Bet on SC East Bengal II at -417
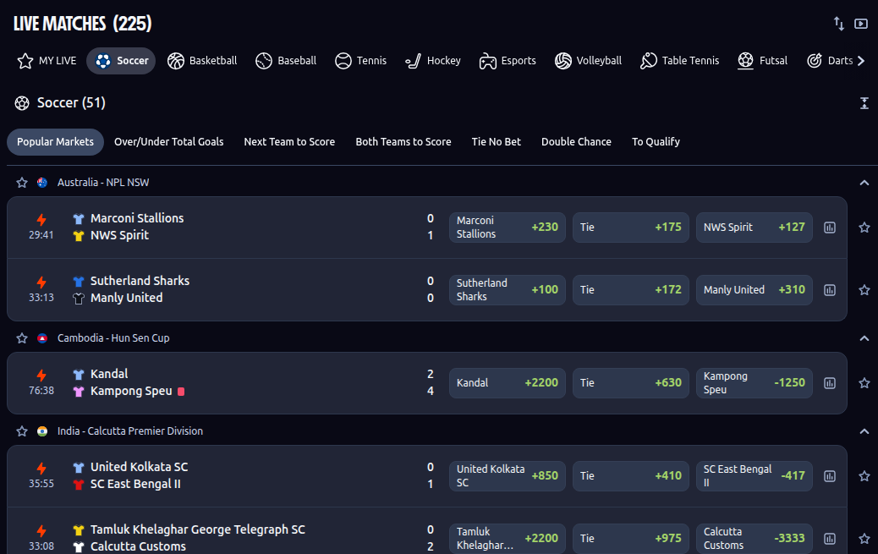Viewport: 878px width, 554px height. tap(755, 476)
